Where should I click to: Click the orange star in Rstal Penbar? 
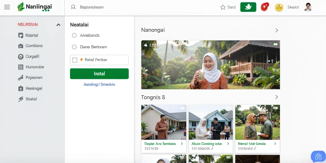pos(81,60)
